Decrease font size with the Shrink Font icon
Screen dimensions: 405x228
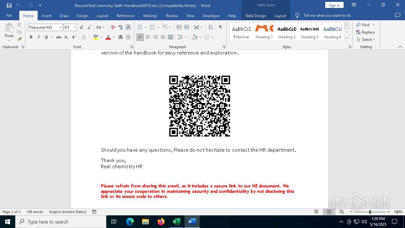89,28
